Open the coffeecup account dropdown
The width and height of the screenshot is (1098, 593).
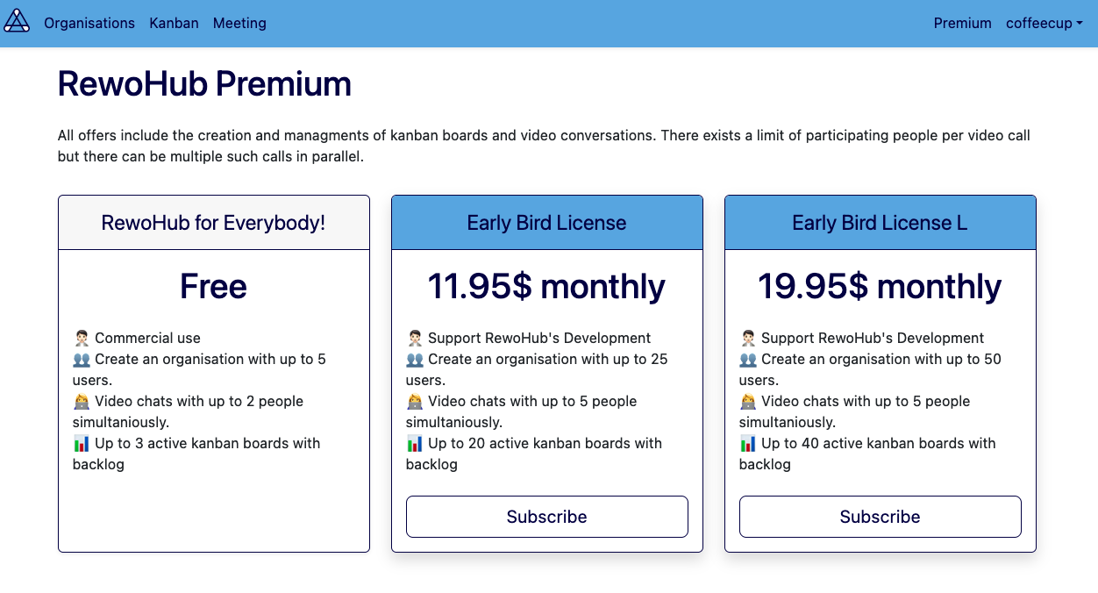tap(1044, 24)
